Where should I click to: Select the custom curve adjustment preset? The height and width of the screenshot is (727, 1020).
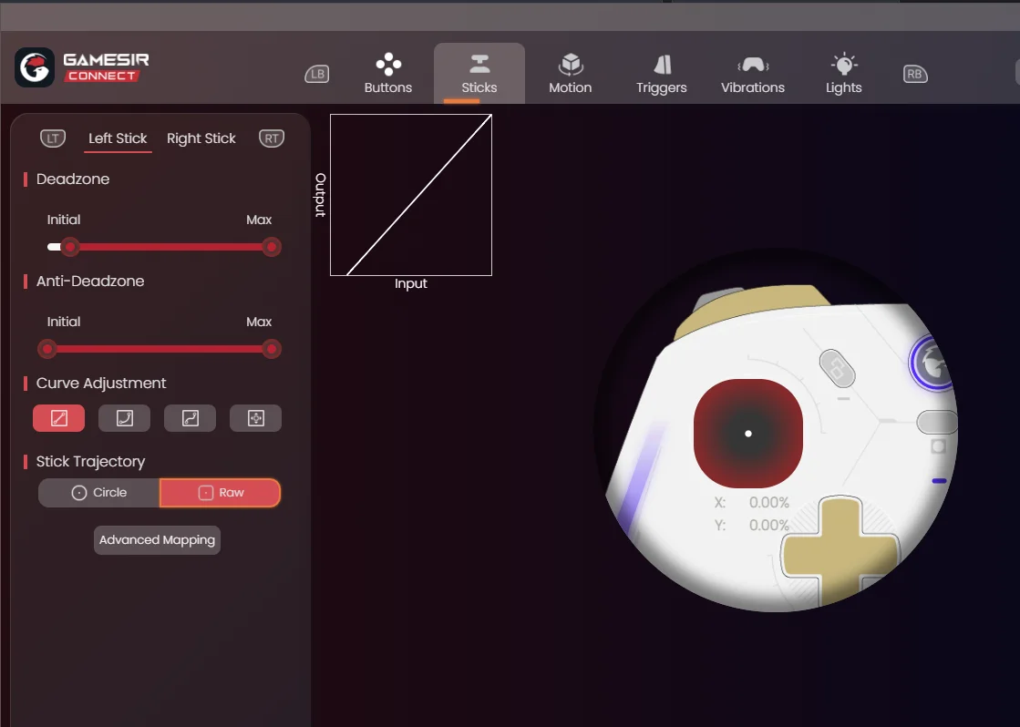[255, 418]
